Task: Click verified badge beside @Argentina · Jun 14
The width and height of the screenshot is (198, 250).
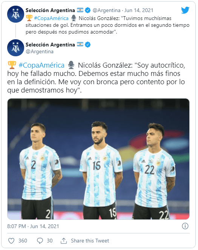Action: pos(87,10)
